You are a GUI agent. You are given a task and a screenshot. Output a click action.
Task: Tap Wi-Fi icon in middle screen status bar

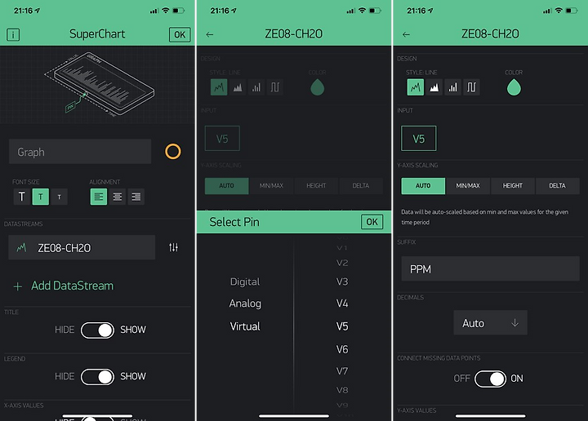(x=362, y=11)
